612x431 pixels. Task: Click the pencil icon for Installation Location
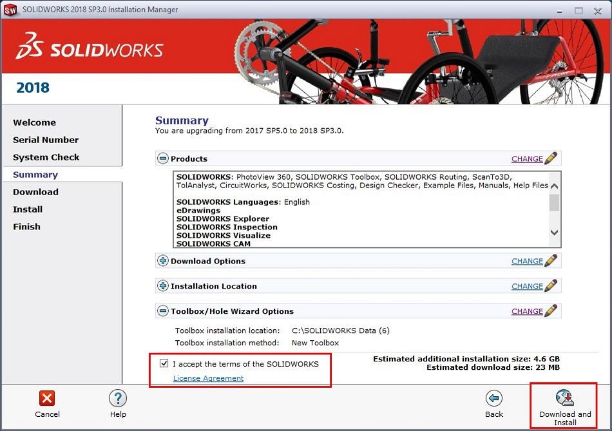coord(551,286)
